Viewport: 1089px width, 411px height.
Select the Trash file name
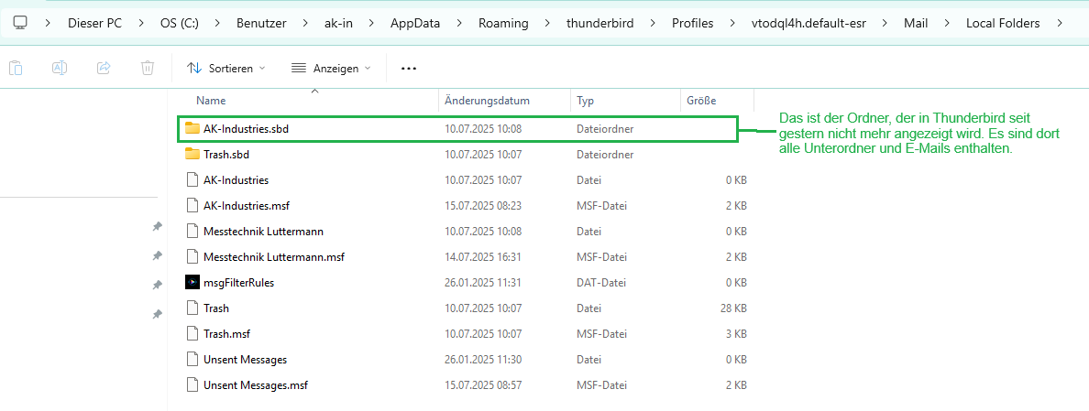point(216,308)
